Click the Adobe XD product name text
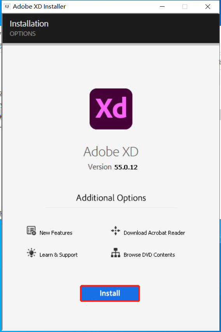The height and width of the screenshot is (332, 221). tap(111, 152)
